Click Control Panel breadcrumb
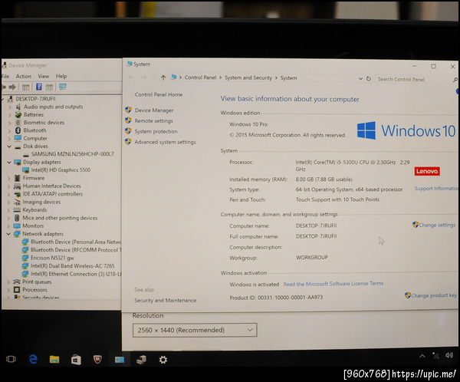This screenshot has height=382, width=460. [200, 77]
